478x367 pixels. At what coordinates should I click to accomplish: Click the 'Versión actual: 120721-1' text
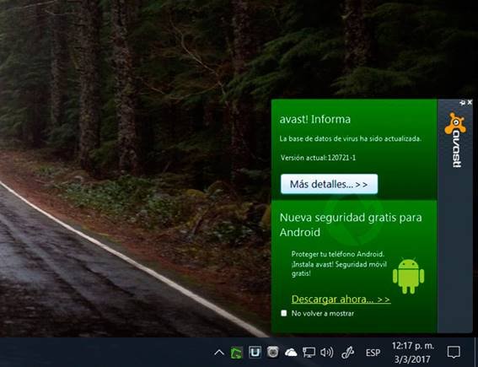pyautogui.click(x=318, y=158)
